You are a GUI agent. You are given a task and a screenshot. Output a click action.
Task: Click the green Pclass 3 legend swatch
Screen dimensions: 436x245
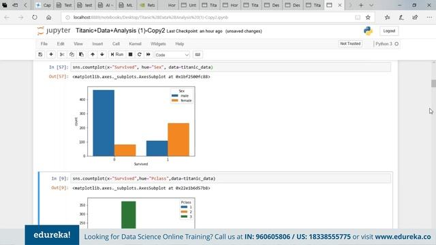pyautogui.click(x=184, y=216)
